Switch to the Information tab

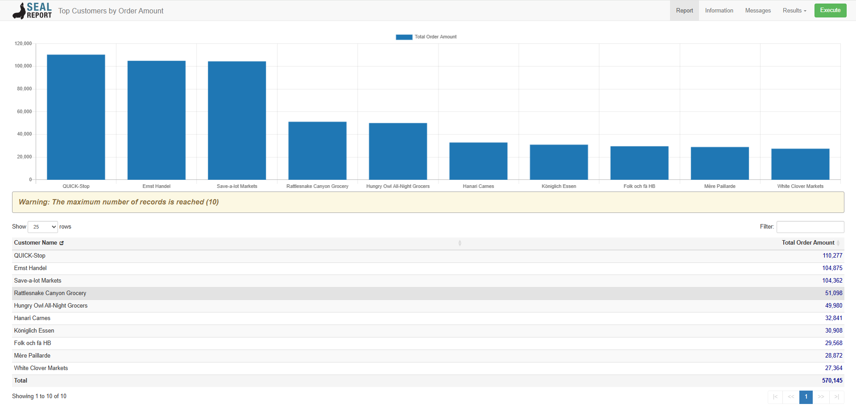tap(719, 11)
